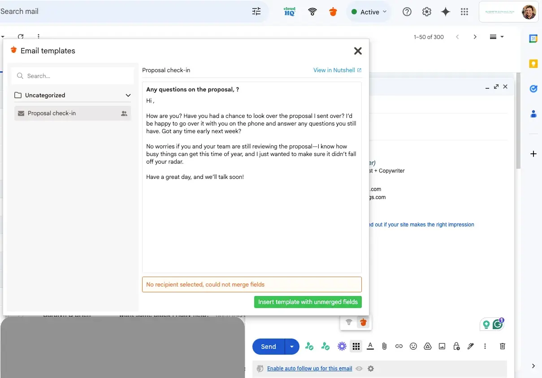The image size is (542, 378).
Task: Click the insert signature pen icon
Action: [471, 346]
